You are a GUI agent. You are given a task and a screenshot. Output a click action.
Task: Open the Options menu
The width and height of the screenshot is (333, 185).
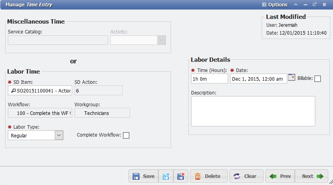[x=275, y=5]
